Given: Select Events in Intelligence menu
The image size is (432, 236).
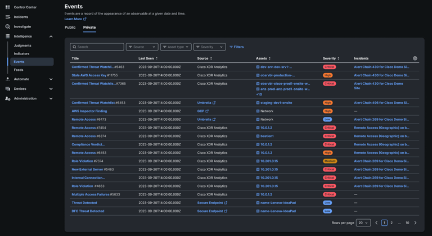Looking at the screenshot, I should pos(31,62).
